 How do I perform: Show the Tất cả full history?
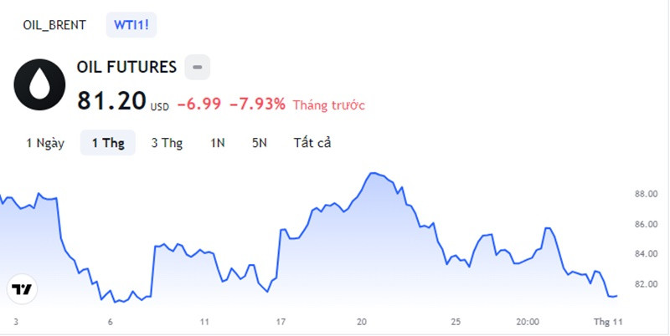point(312,143)
